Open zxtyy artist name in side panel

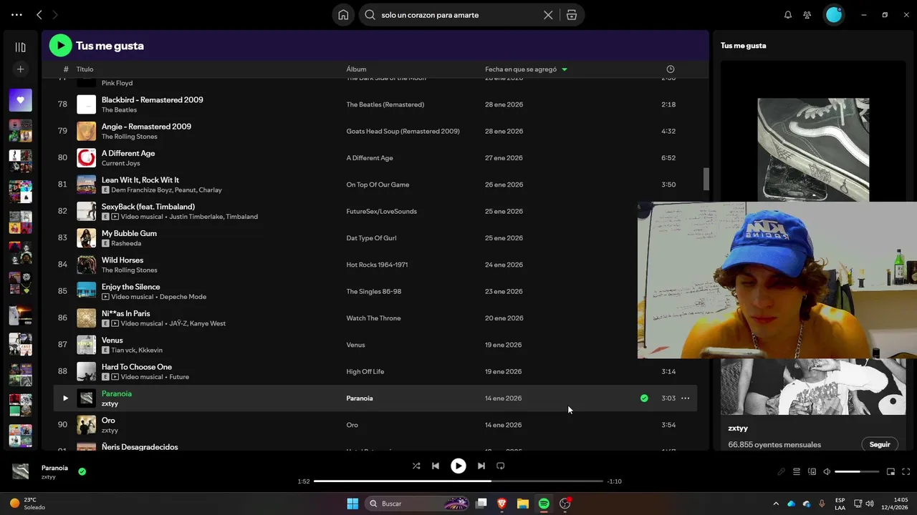738,428
